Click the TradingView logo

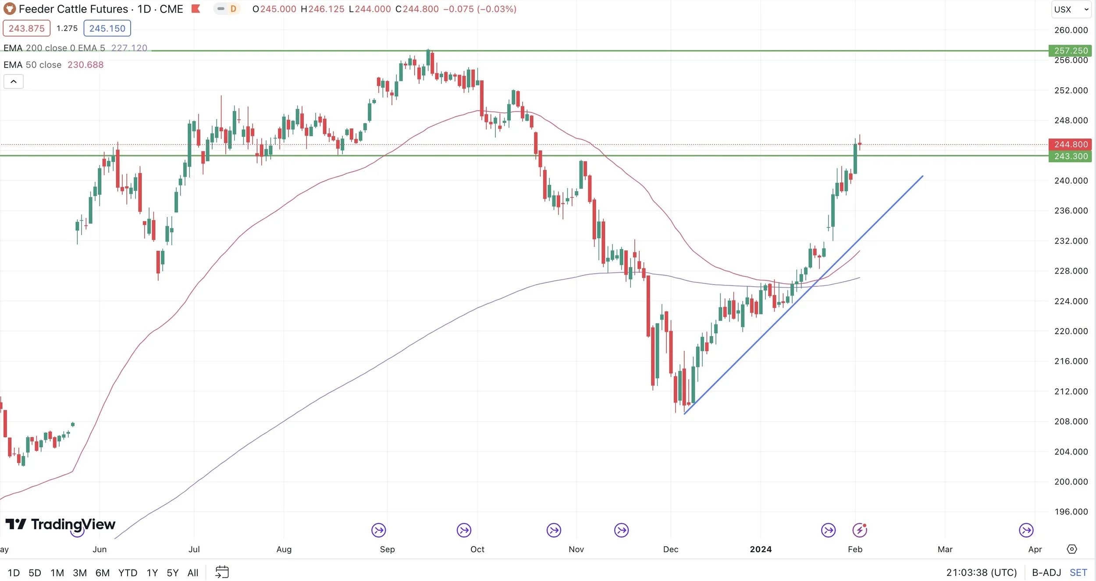[60, 524]
